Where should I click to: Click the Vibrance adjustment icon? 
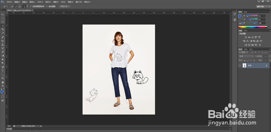click(259, 37)
